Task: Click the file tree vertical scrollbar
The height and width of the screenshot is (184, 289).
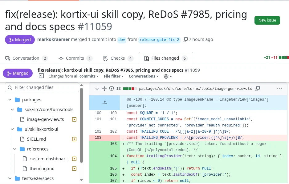Action: 81,125
